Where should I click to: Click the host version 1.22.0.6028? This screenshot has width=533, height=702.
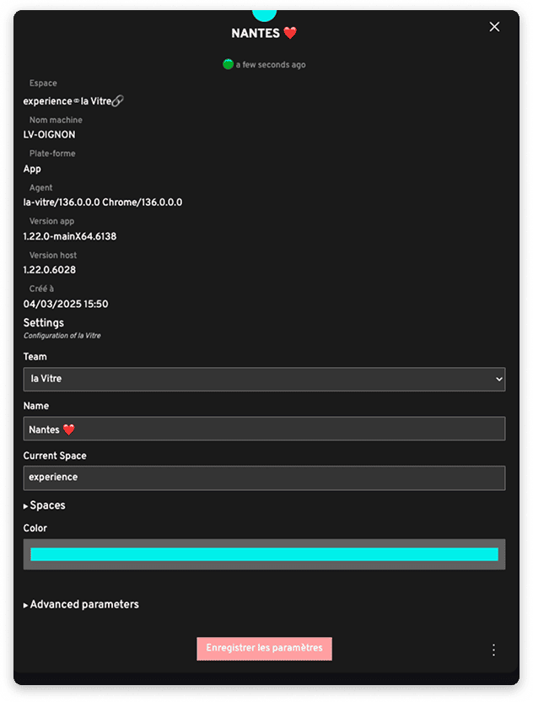click(49, 270)
